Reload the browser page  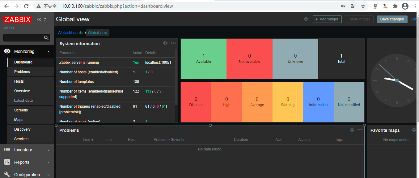click(26, 6)
